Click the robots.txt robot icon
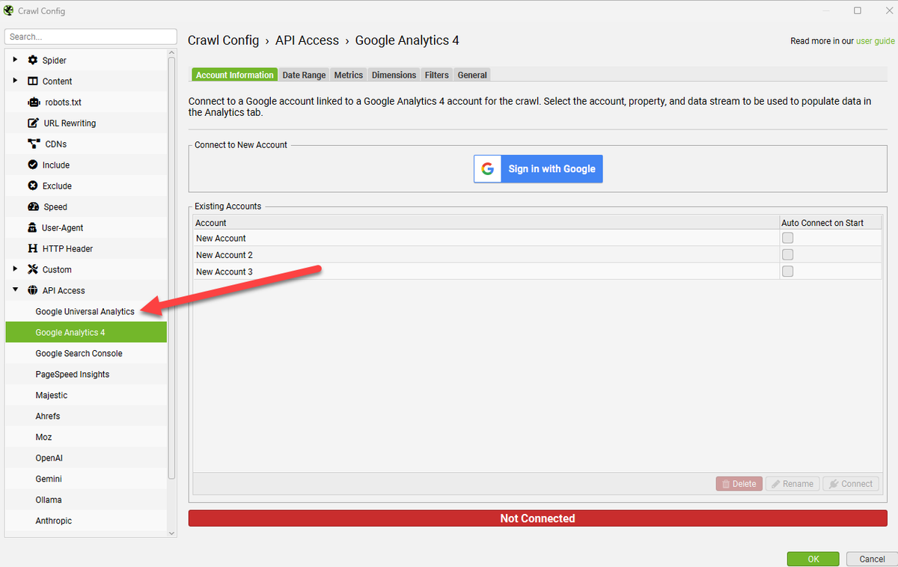The width and height of the screenshot is (898, 567). pyautogui.click(x=33, y=102)
